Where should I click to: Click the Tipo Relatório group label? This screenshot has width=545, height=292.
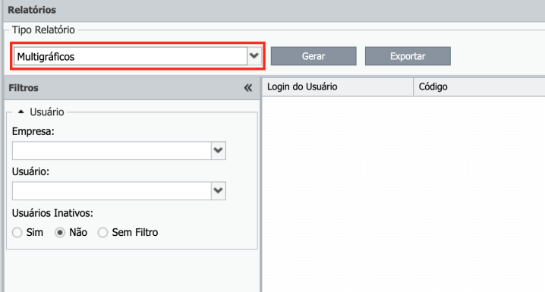[x=43, y=30]
